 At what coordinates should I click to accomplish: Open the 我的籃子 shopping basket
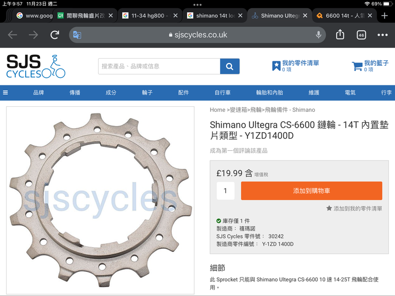[x=370, y=66]
